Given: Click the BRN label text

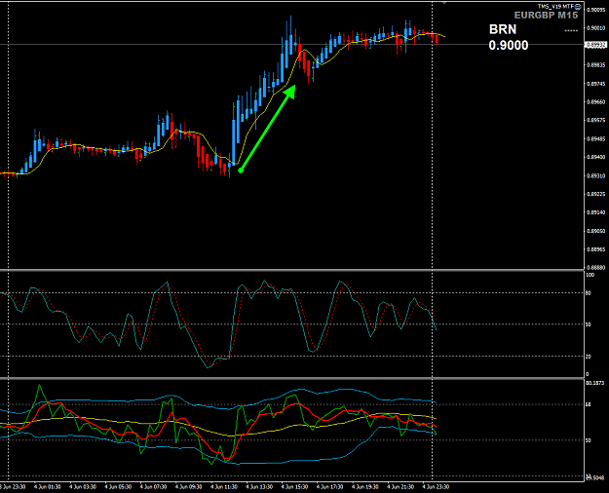Looking at the screenshot, I should (x=503, y=29).
